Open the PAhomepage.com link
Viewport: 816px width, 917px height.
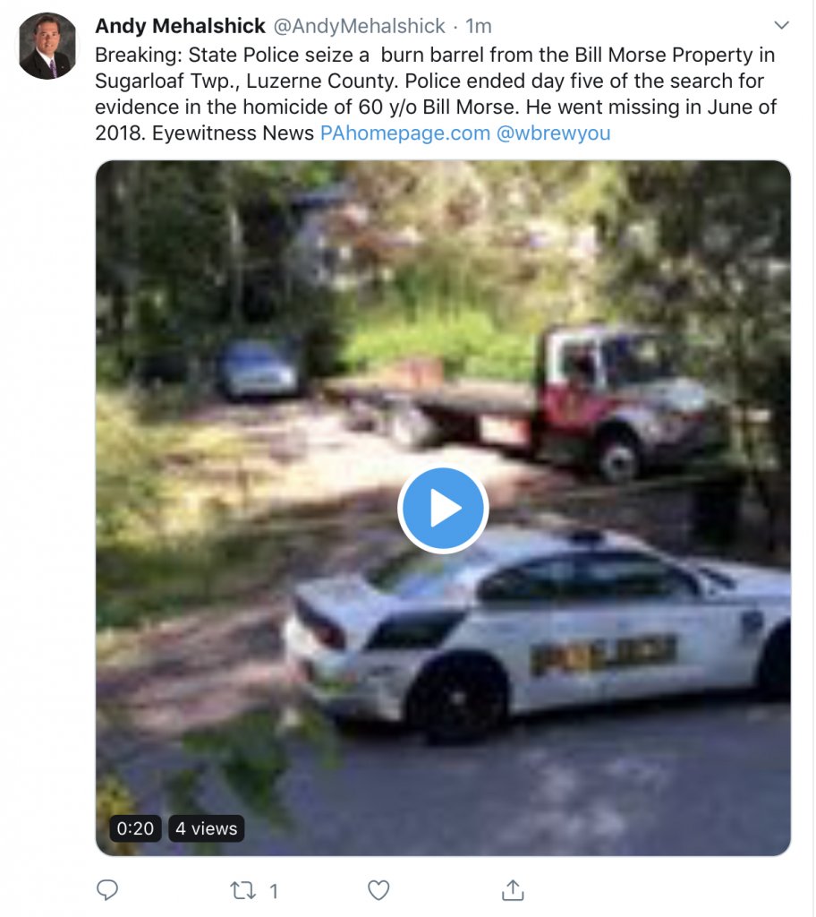[405, 133]
